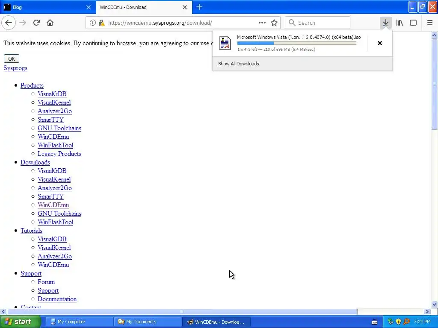This screenshot has width=438, height=328.
Task: Open WinCDEmu under Products
Action: point(53,137)
